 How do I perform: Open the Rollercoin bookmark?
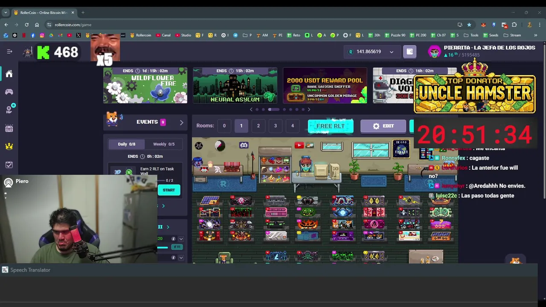[x=141, y=35]
